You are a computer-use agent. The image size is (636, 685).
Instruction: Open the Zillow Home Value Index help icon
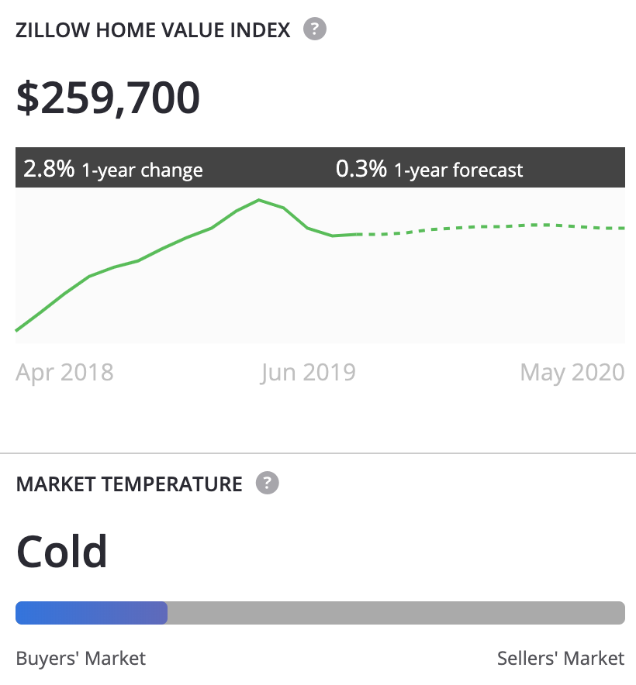tap(314, 29)
